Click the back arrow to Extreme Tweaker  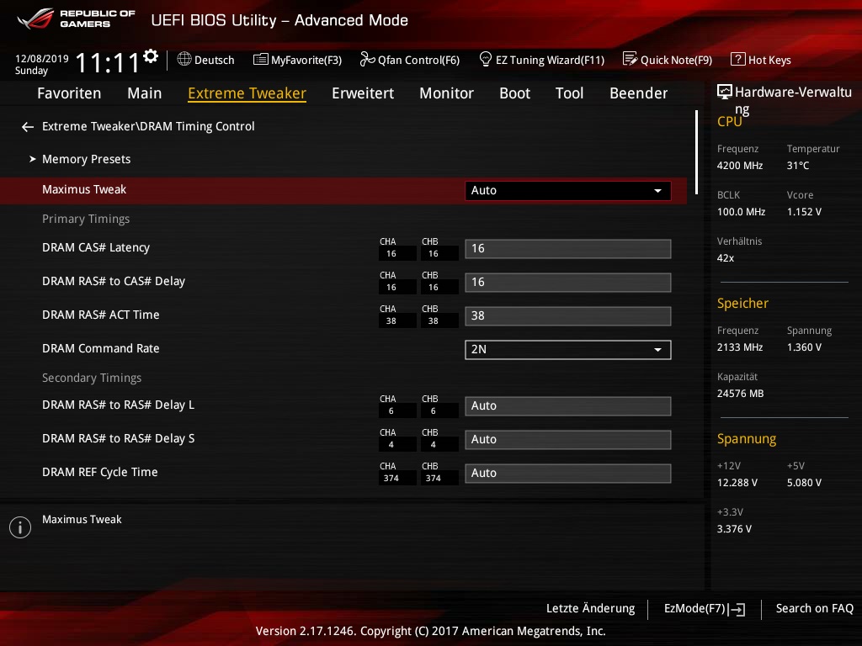[x=28, y=127]
